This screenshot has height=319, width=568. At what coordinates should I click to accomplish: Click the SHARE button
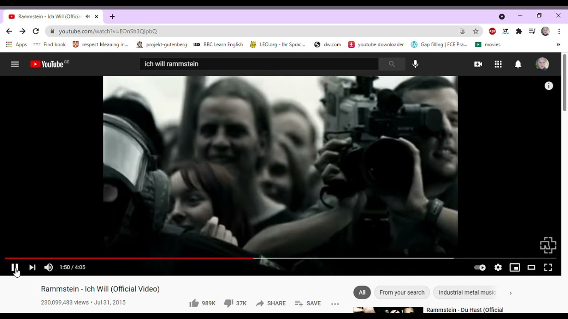pyautogui.click(x=271, y=303)
